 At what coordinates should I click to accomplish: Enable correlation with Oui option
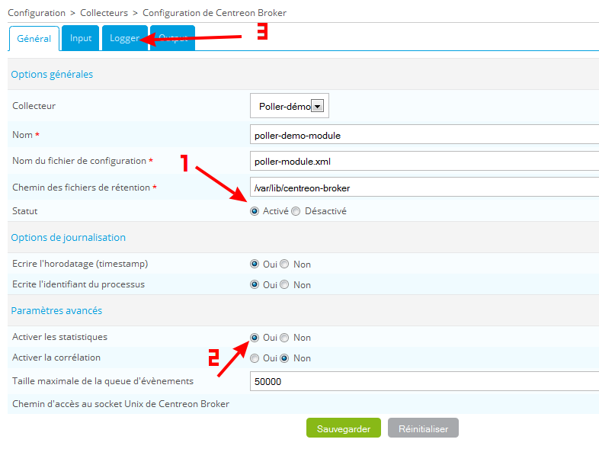tap(255, 358)
